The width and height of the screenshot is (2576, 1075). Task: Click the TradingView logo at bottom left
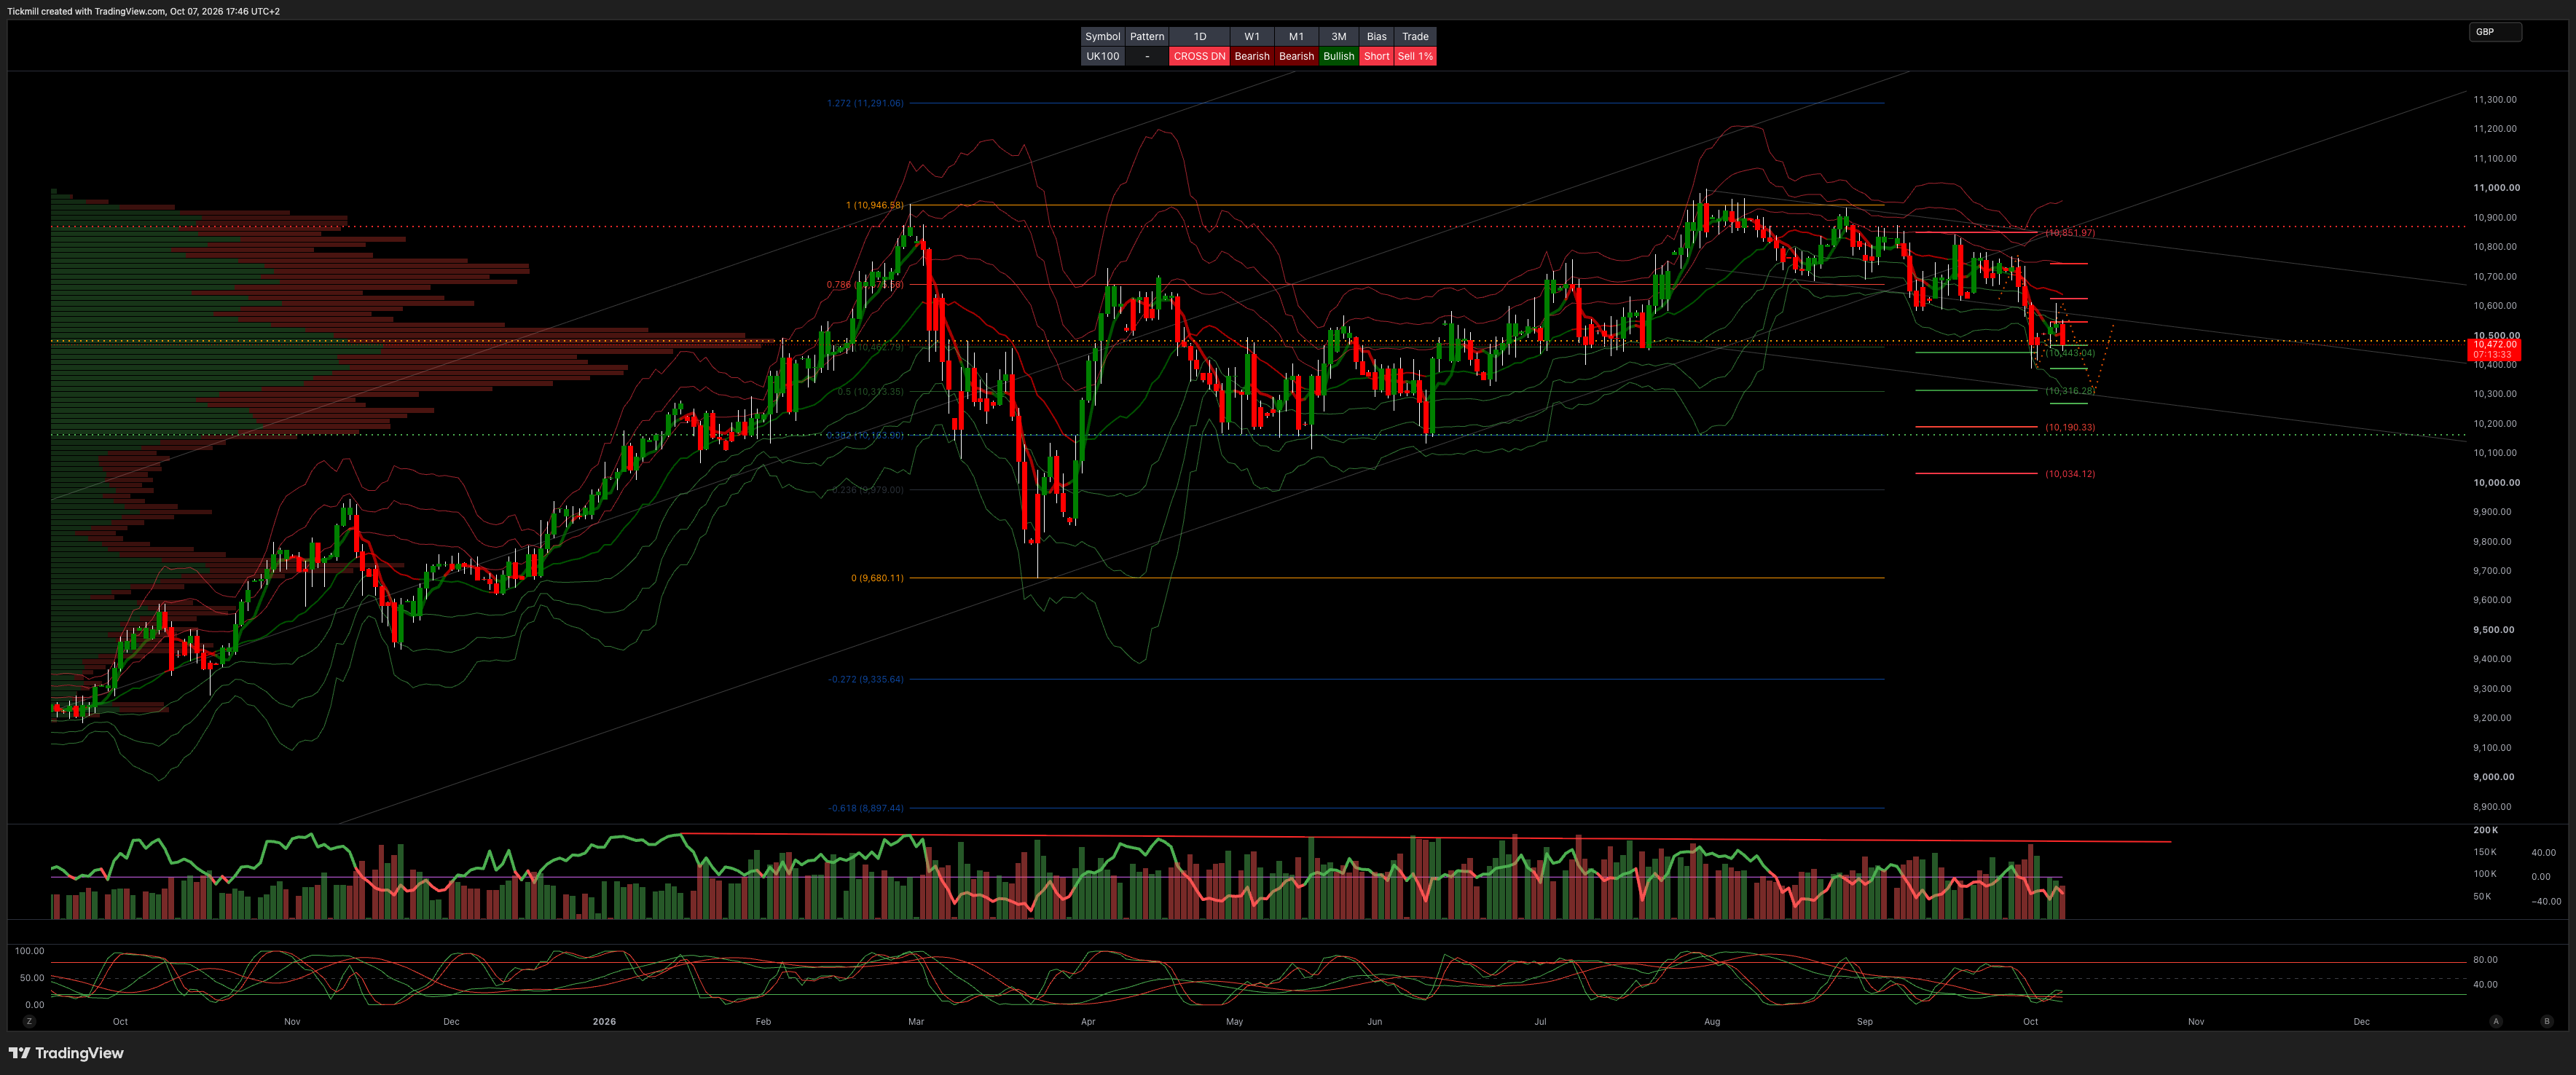pyautogui.click(x=66, y=1053)
